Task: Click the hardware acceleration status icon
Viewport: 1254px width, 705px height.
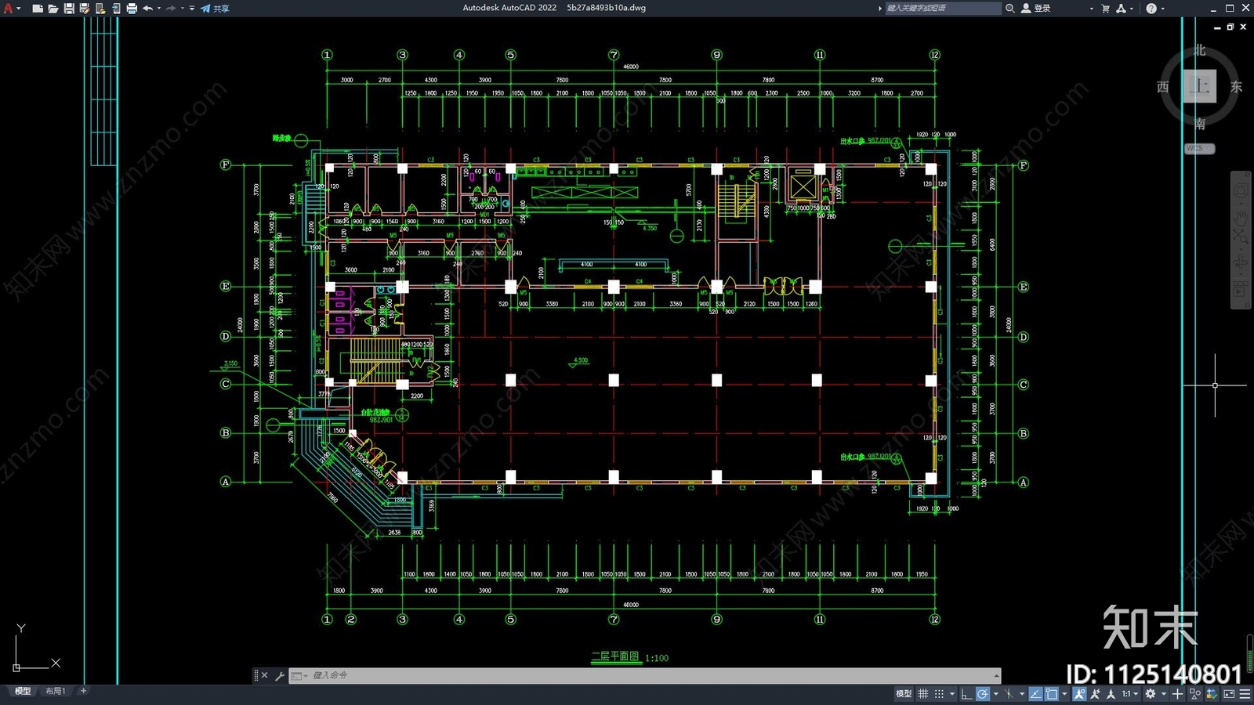Action: point(1212,694)
